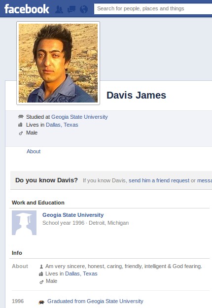Click the Facebook logo
Image resolution: width=212 pixels, height=308 pixels.
(x=27, y=9)
